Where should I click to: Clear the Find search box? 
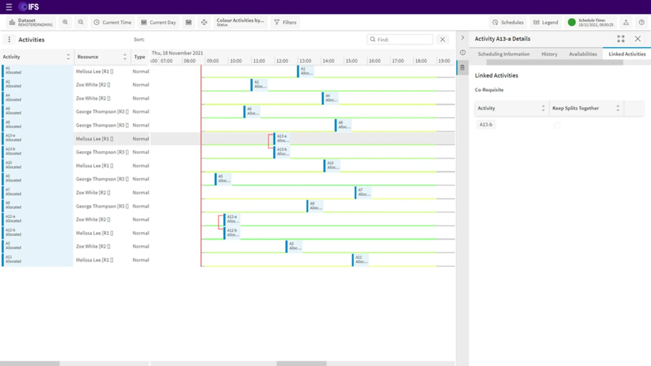click(442, 39)
